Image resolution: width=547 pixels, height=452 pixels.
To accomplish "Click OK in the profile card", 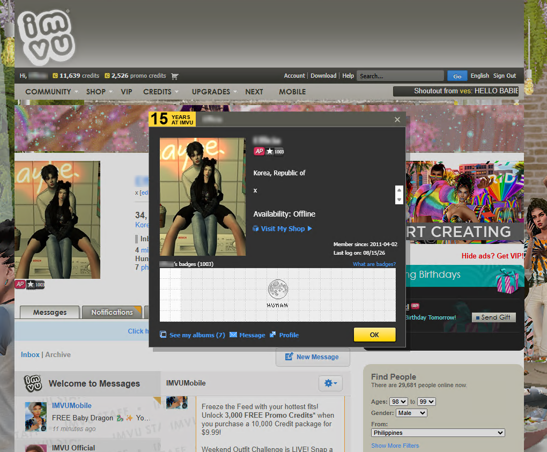I will pos(374,335).
